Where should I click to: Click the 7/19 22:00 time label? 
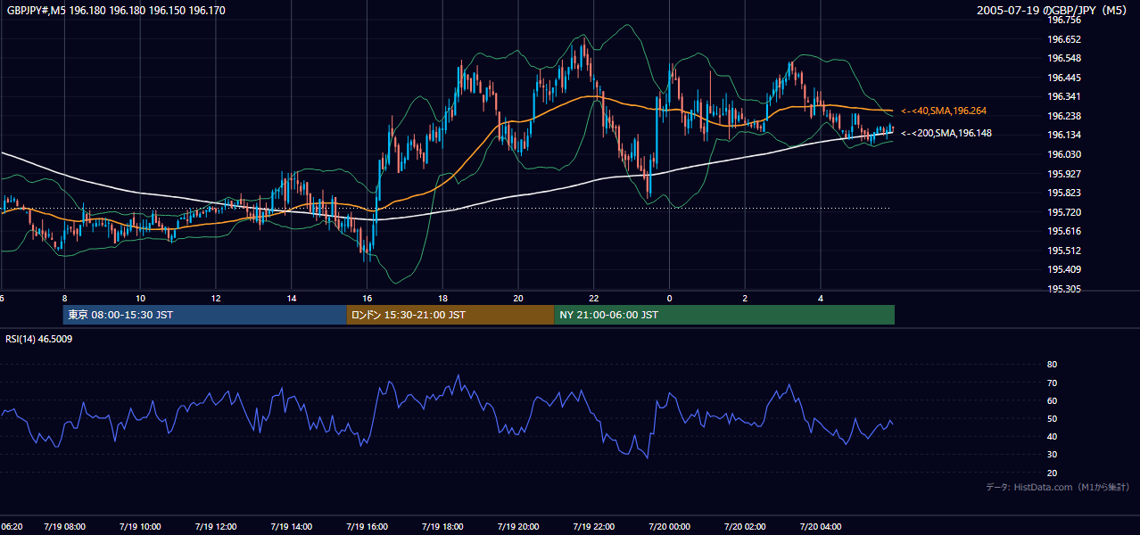[x=594, y=527]
